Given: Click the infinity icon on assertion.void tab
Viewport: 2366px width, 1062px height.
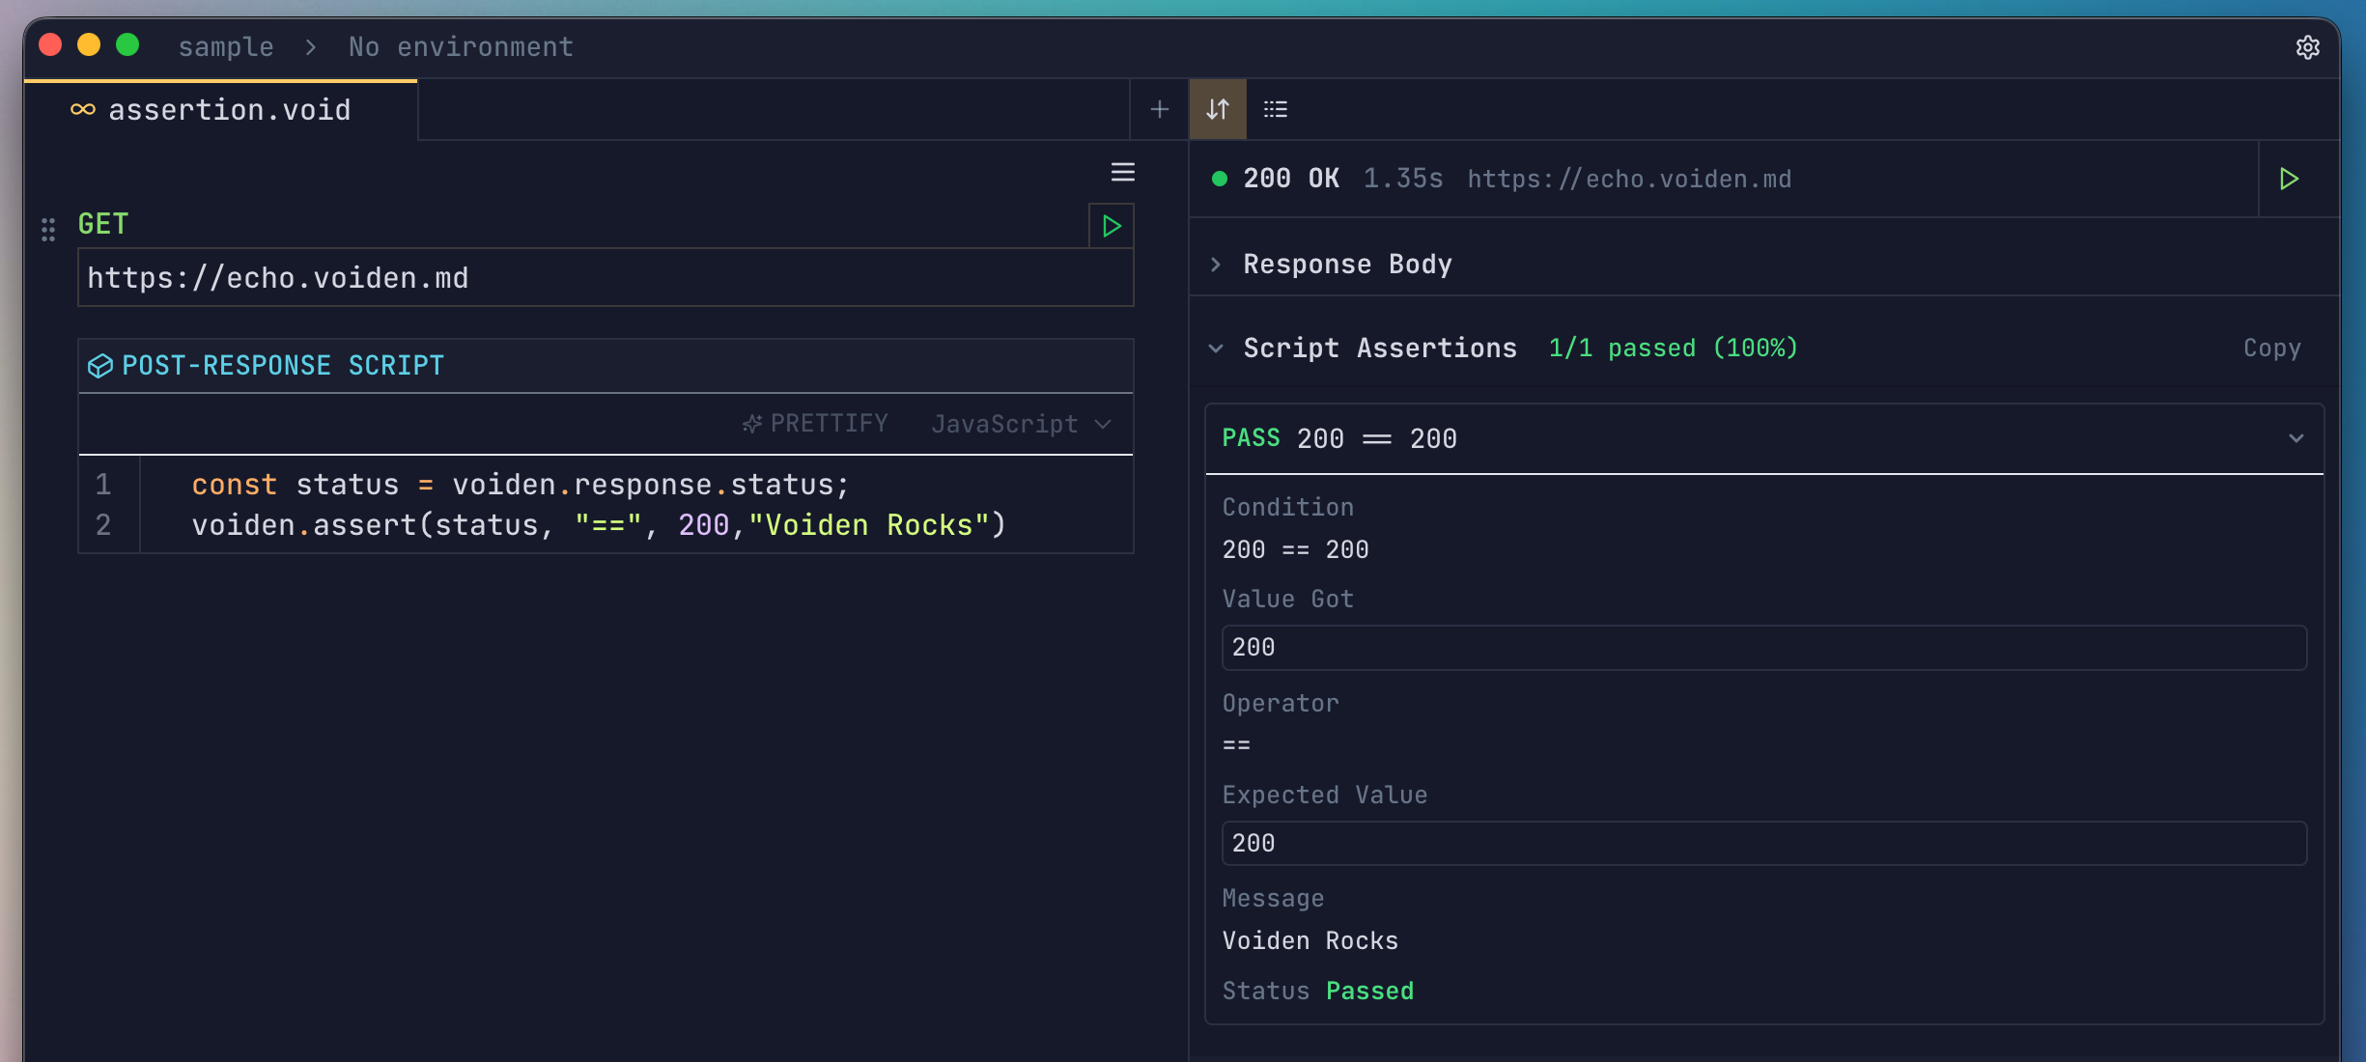Looking at the screenshot, I should (x=81, y=109).
